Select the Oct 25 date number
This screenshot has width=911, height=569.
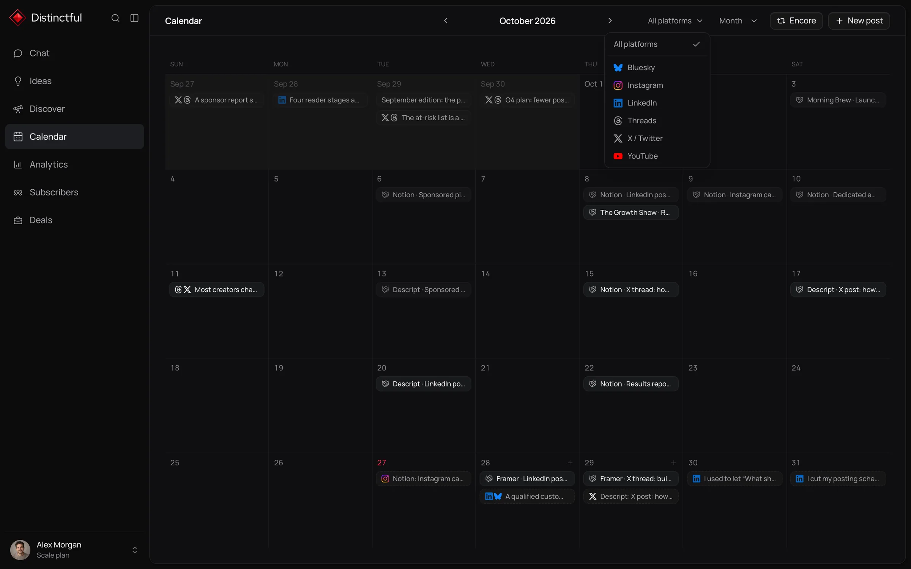175,463
